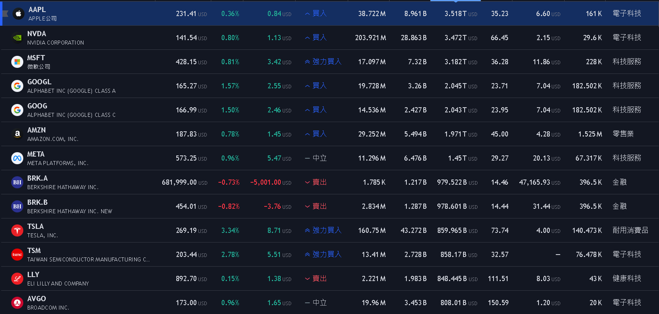
Task: Click the 買入 rating for NVDA
Action: [316, 38]
